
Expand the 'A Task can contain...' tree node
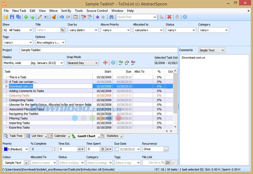pos(6,81)
